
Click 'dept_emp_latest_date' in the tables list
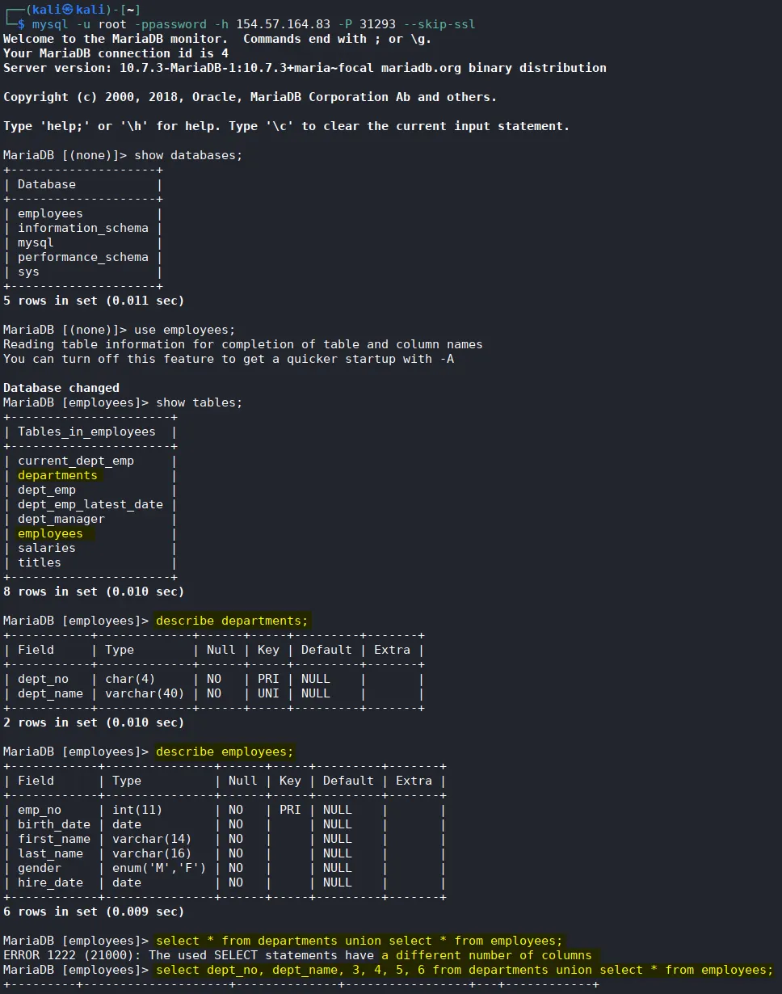[x=90, y=504]
